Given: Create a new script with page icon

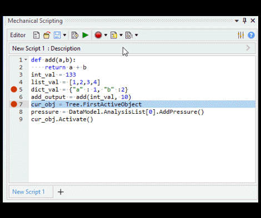Looking at the screenshot, I should click(x=36, y=35).
